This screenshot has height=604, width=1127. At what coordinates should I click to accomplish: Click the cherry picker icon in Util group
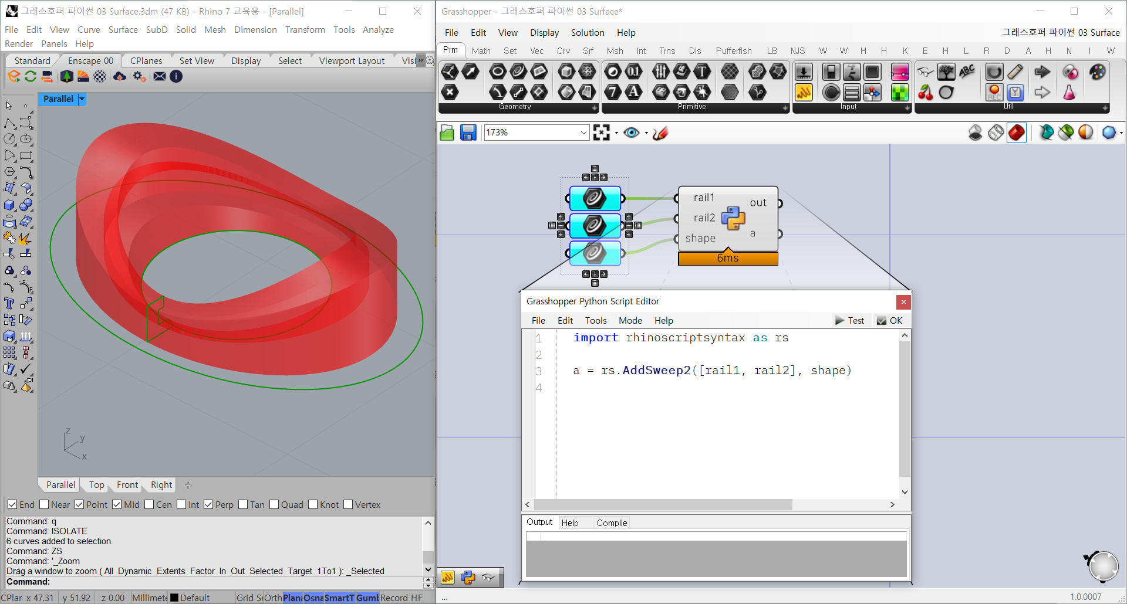tap(926, 92)
